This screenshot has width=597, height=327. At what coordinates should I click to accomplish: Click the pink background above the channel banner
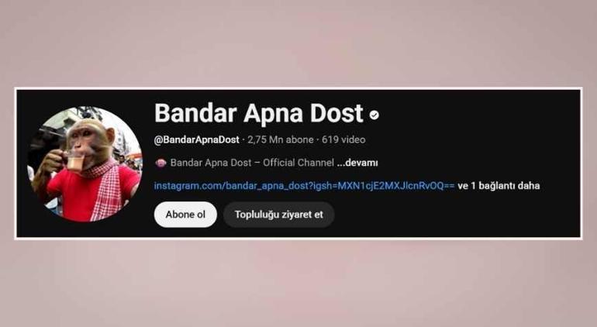pyautogui.click(x=298, y=42)
